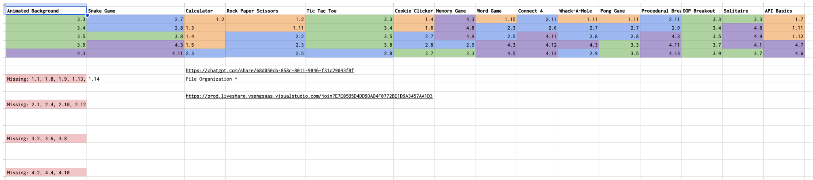Click the purple 4.6 cell under API Basics
Screen dimensions: 813x180
click(x=784, y=54)
